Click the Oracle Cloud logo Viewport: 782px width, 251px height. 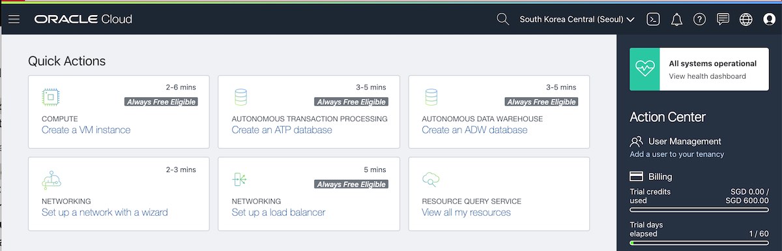(83, 20)
